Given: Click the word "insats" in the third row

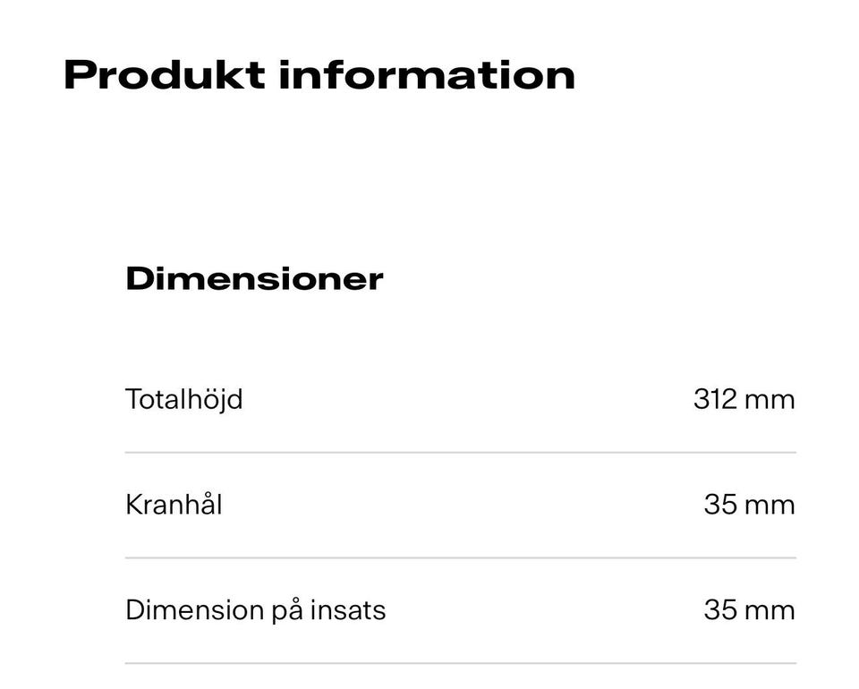Looking at the screenshot, I should pos(348,610).
